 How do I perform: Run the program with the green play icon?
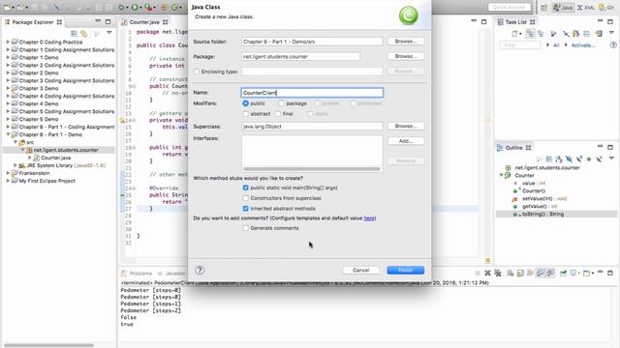coord(135,7)
